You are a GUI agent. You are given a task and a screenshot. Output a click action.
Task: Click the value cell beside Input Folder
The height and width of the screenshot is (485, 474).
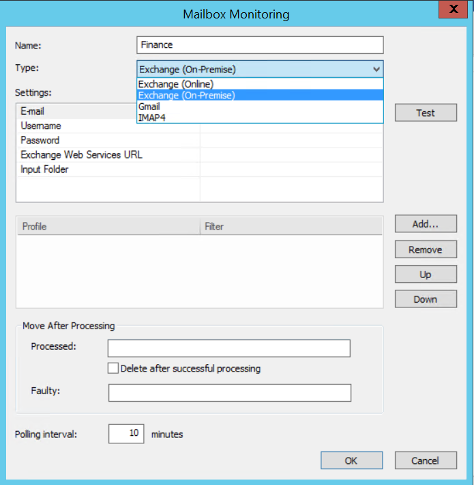point(291,169)
